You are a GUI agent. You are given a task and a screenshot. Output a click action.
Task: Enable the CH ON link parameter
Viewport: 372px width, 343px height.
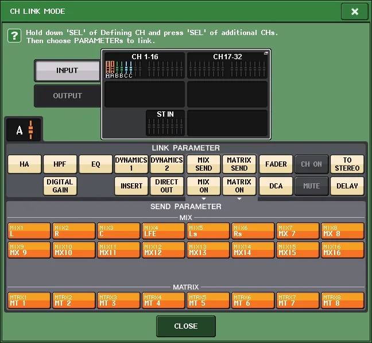point(312,164)
